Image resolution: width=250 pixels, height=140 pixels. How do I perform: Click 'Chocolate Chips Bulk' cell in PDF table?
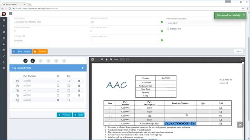(149, 124)
